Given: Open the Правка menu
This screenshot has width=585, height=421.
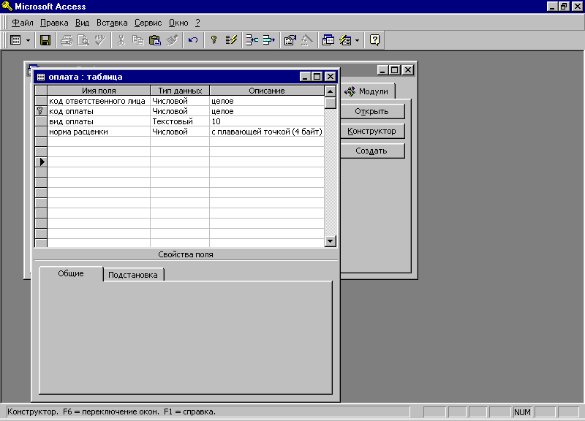Looking at the screenshot, I should [54, 23].
